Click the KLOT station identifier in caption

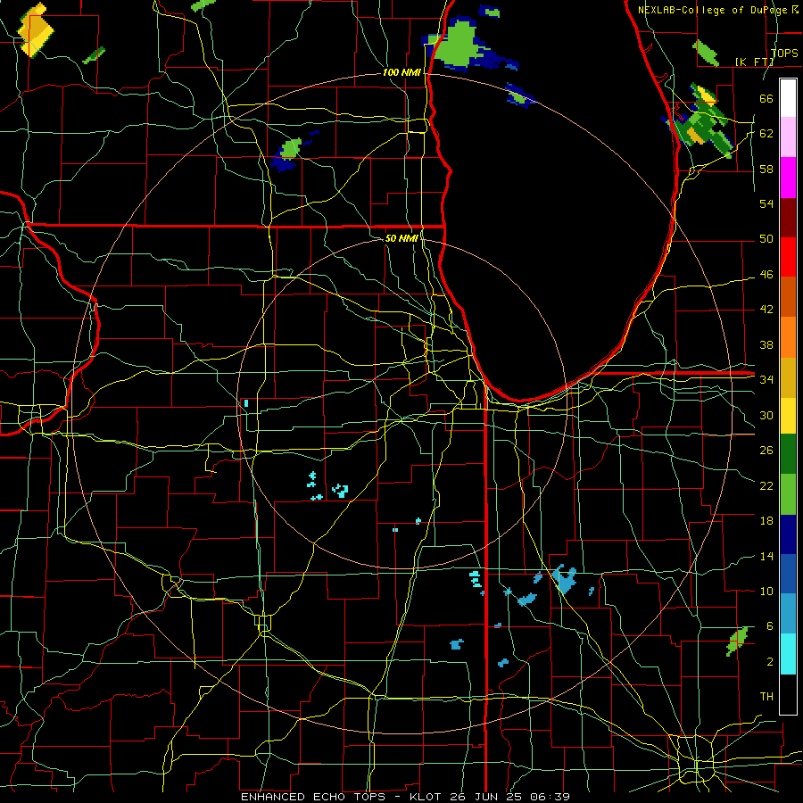coord(427,797)
